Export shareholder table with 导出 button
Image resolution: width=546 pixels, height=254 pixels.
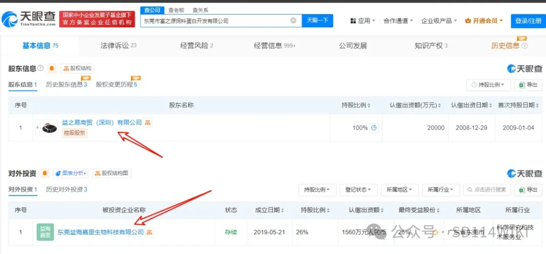(x=528, y=84)
